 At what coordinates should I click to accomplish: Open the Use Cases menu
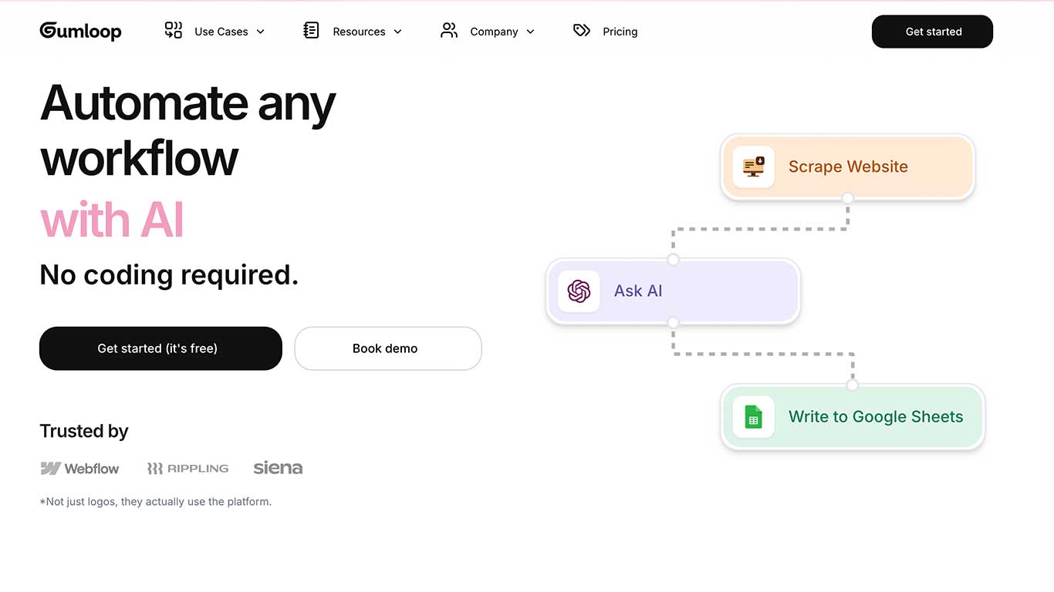(x=221, y=32)
